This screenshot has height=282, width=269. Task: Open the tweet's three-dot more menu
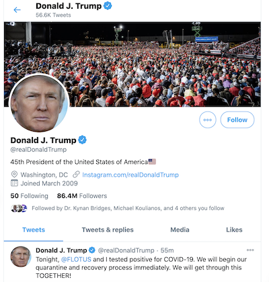pos(250,250)
